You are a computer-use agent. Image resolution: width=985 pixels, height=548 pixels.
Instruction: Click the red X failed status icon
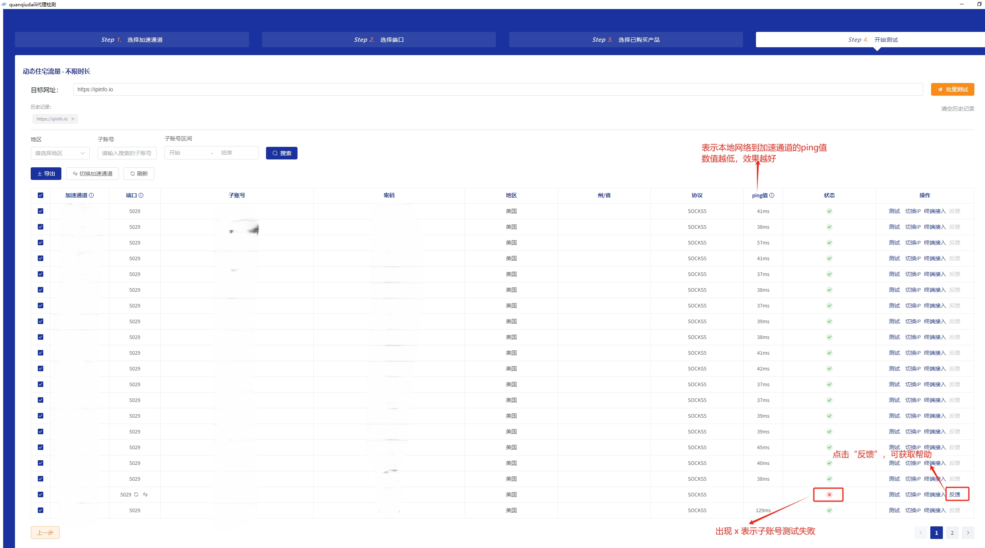click(829, 494)
